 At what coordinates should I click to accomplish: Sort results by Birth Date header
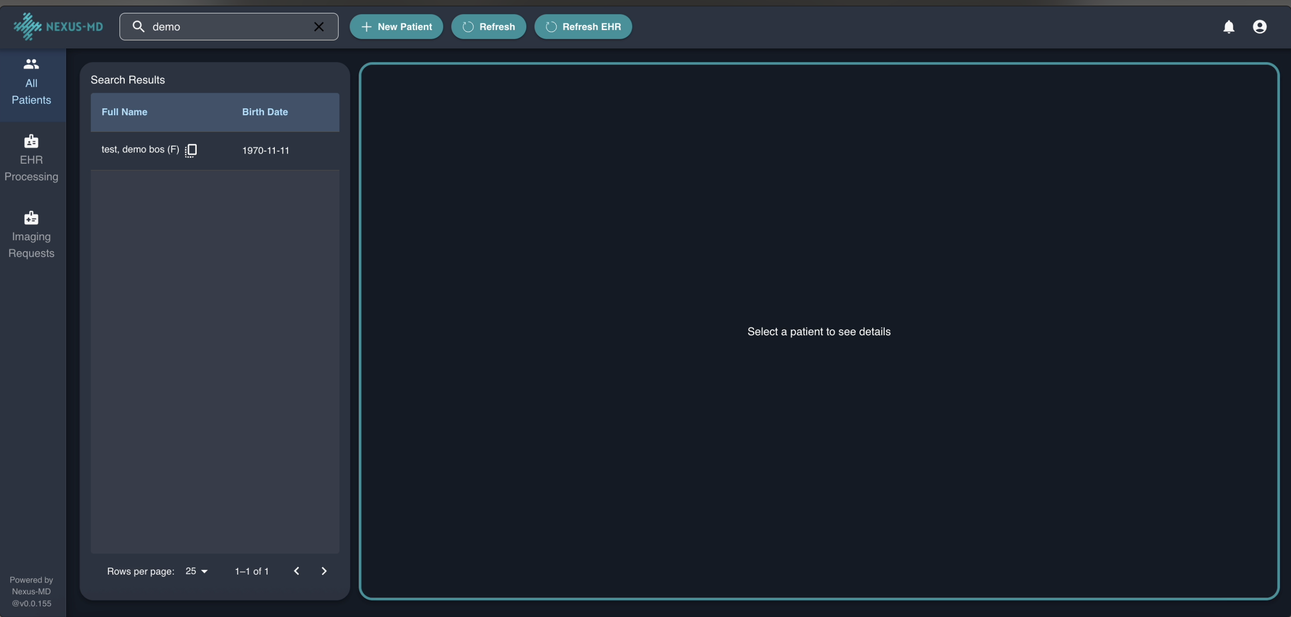click(x=265, y=112)
